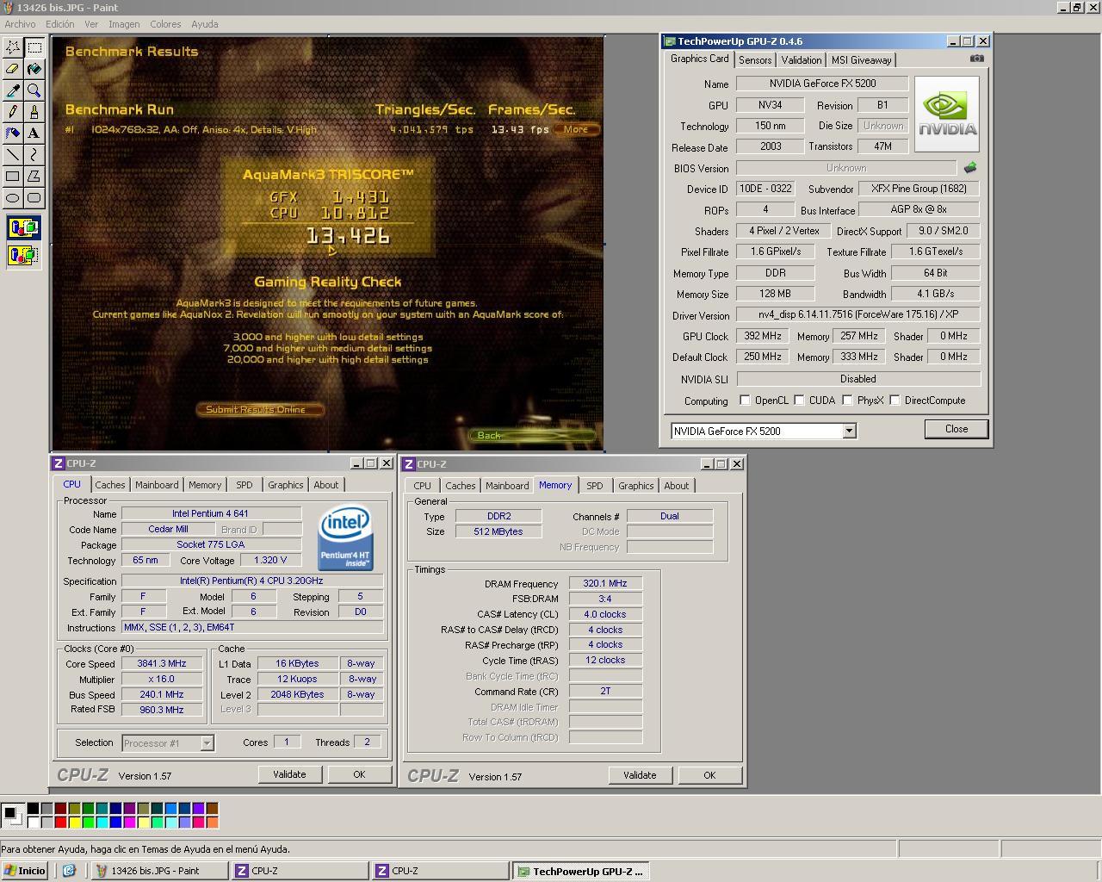The width and height of the screenshot is (1102, 882).
Task: Click the NVIDIA GeForce FX 5200 name field
Action: coord(821,84)
